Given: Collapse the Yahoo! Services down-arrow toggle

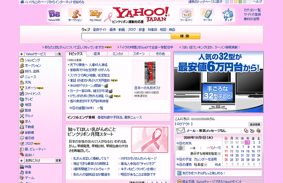Looking at the screenshot, I should 22,54.
